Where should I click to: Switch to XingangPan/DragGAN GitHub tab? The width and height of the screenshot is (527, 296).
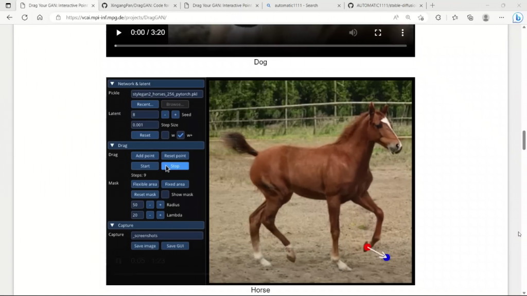pos(139,5)
